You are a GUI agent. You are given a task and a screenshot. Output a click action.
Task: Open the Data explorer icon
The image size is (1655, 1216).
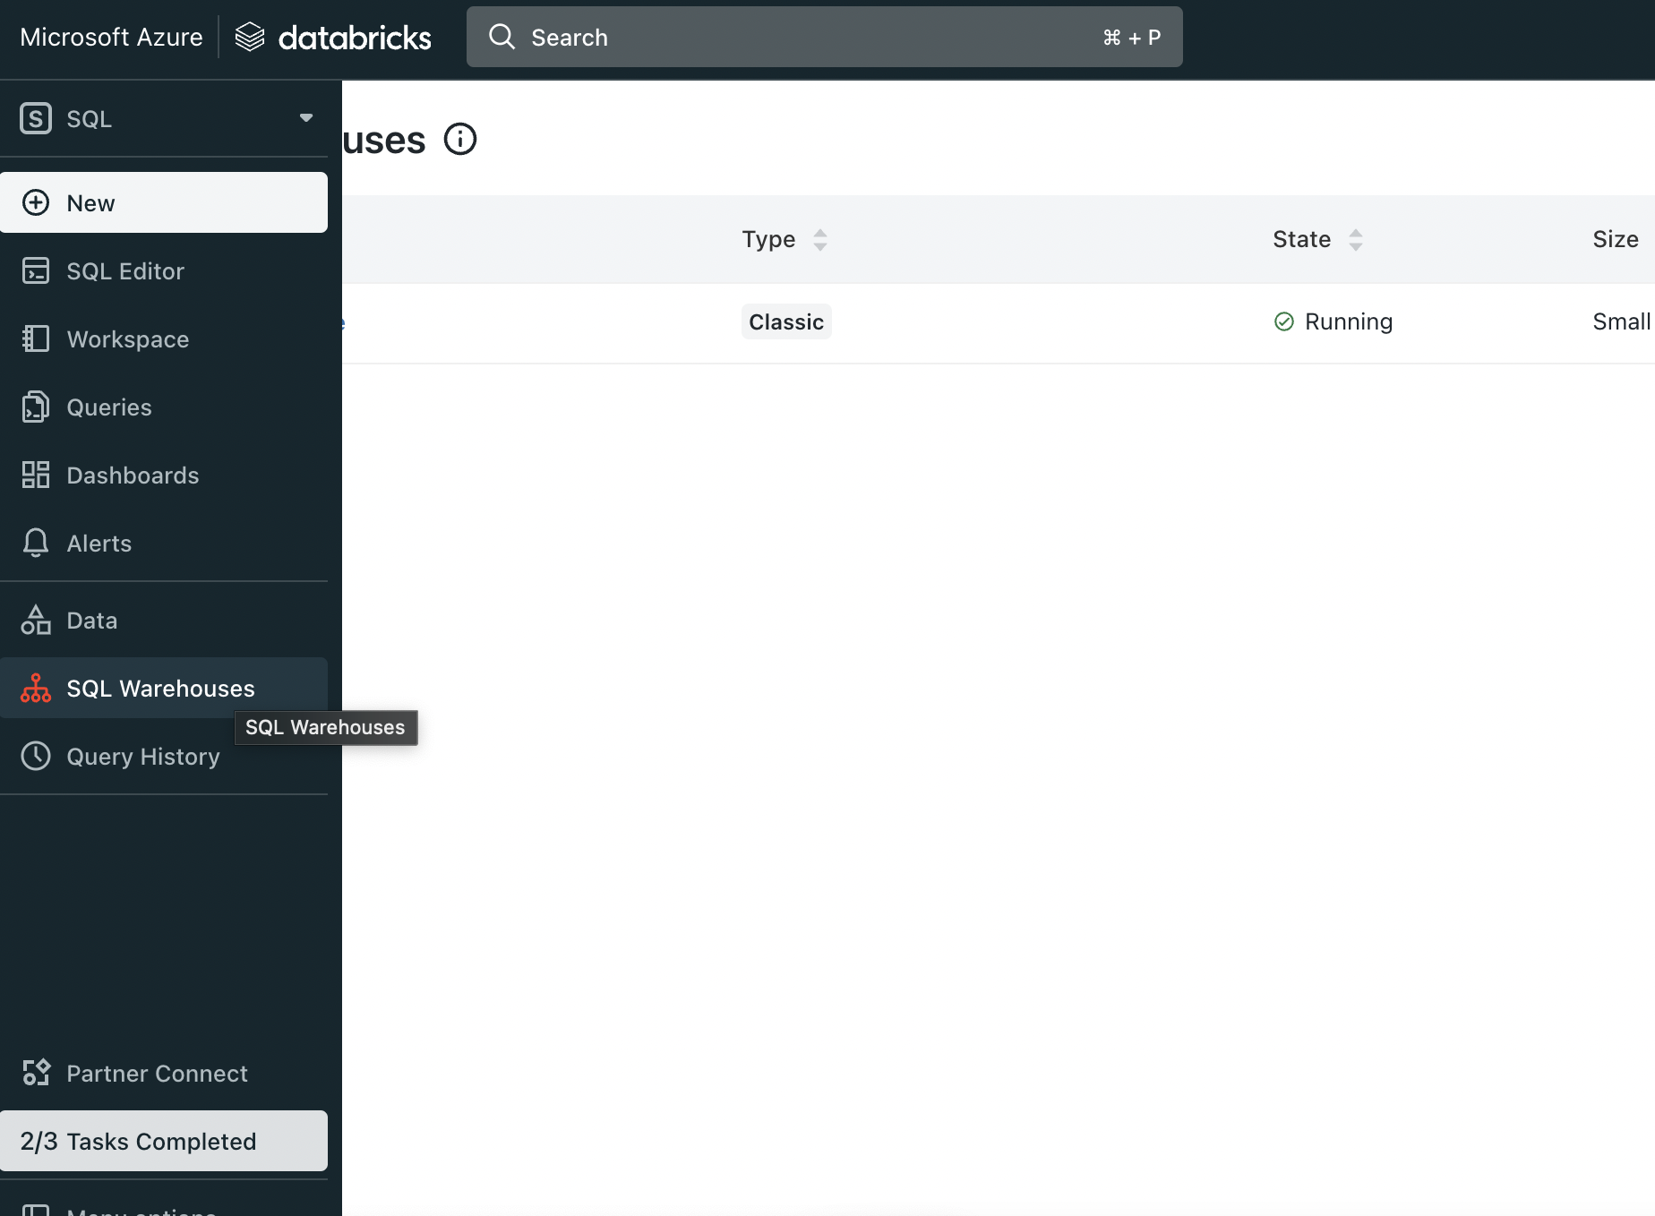(36, 620)
